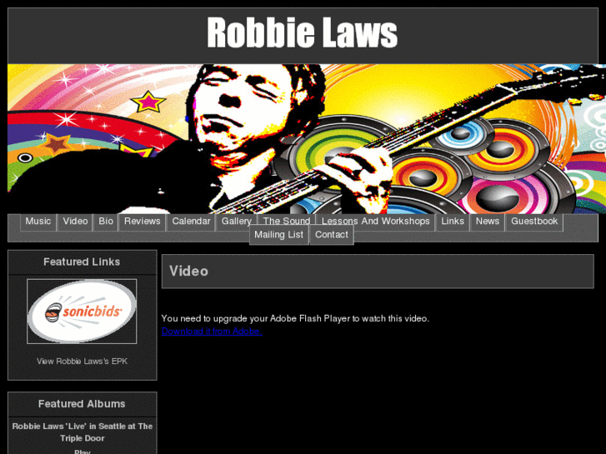This screenshot has height=454, width=606.
Task: Select the Mailing List tab
Action: click(x=278, y=235)
